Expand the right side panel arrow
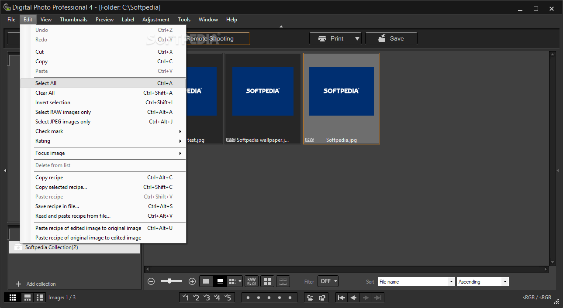Screen dimensions: 563x308 tap(558, 171)
